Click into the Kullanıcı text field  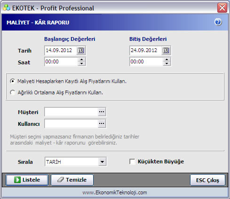pyautogui.click(x=71, y=123)
